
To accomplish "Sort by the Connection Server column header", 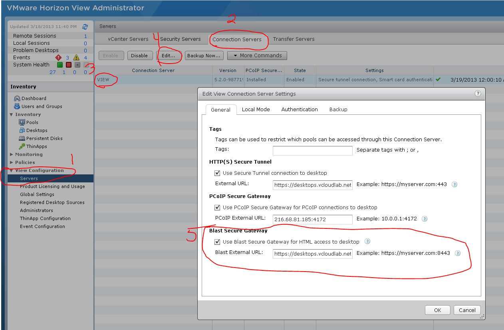I will [153, 70].
